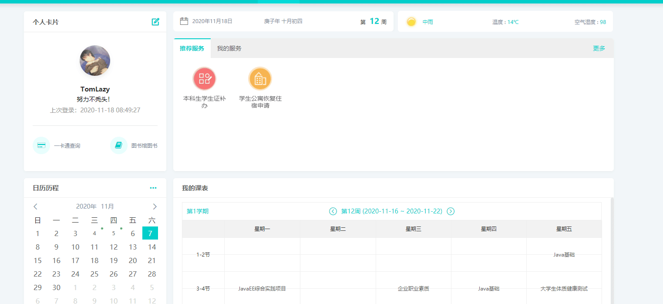The image size is (663, 304).
Task: Go to next month in the calendar
Action: click(155, 206)
